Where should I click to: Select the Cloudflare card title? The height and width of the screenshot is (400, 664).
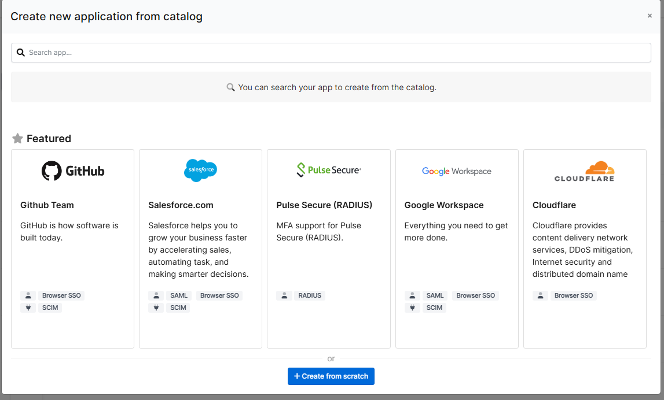[555, 205]
